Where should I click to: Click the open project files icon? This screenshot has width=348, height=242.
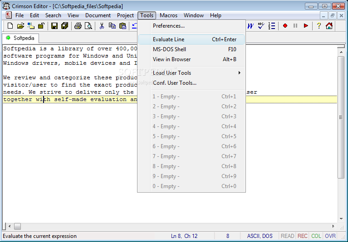(x=31, y=26)
